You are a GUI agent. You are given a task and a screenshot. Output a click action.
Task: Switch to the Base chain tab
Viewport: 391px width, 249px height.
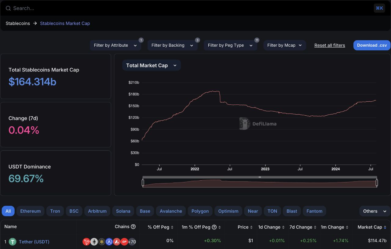[145, 211]
